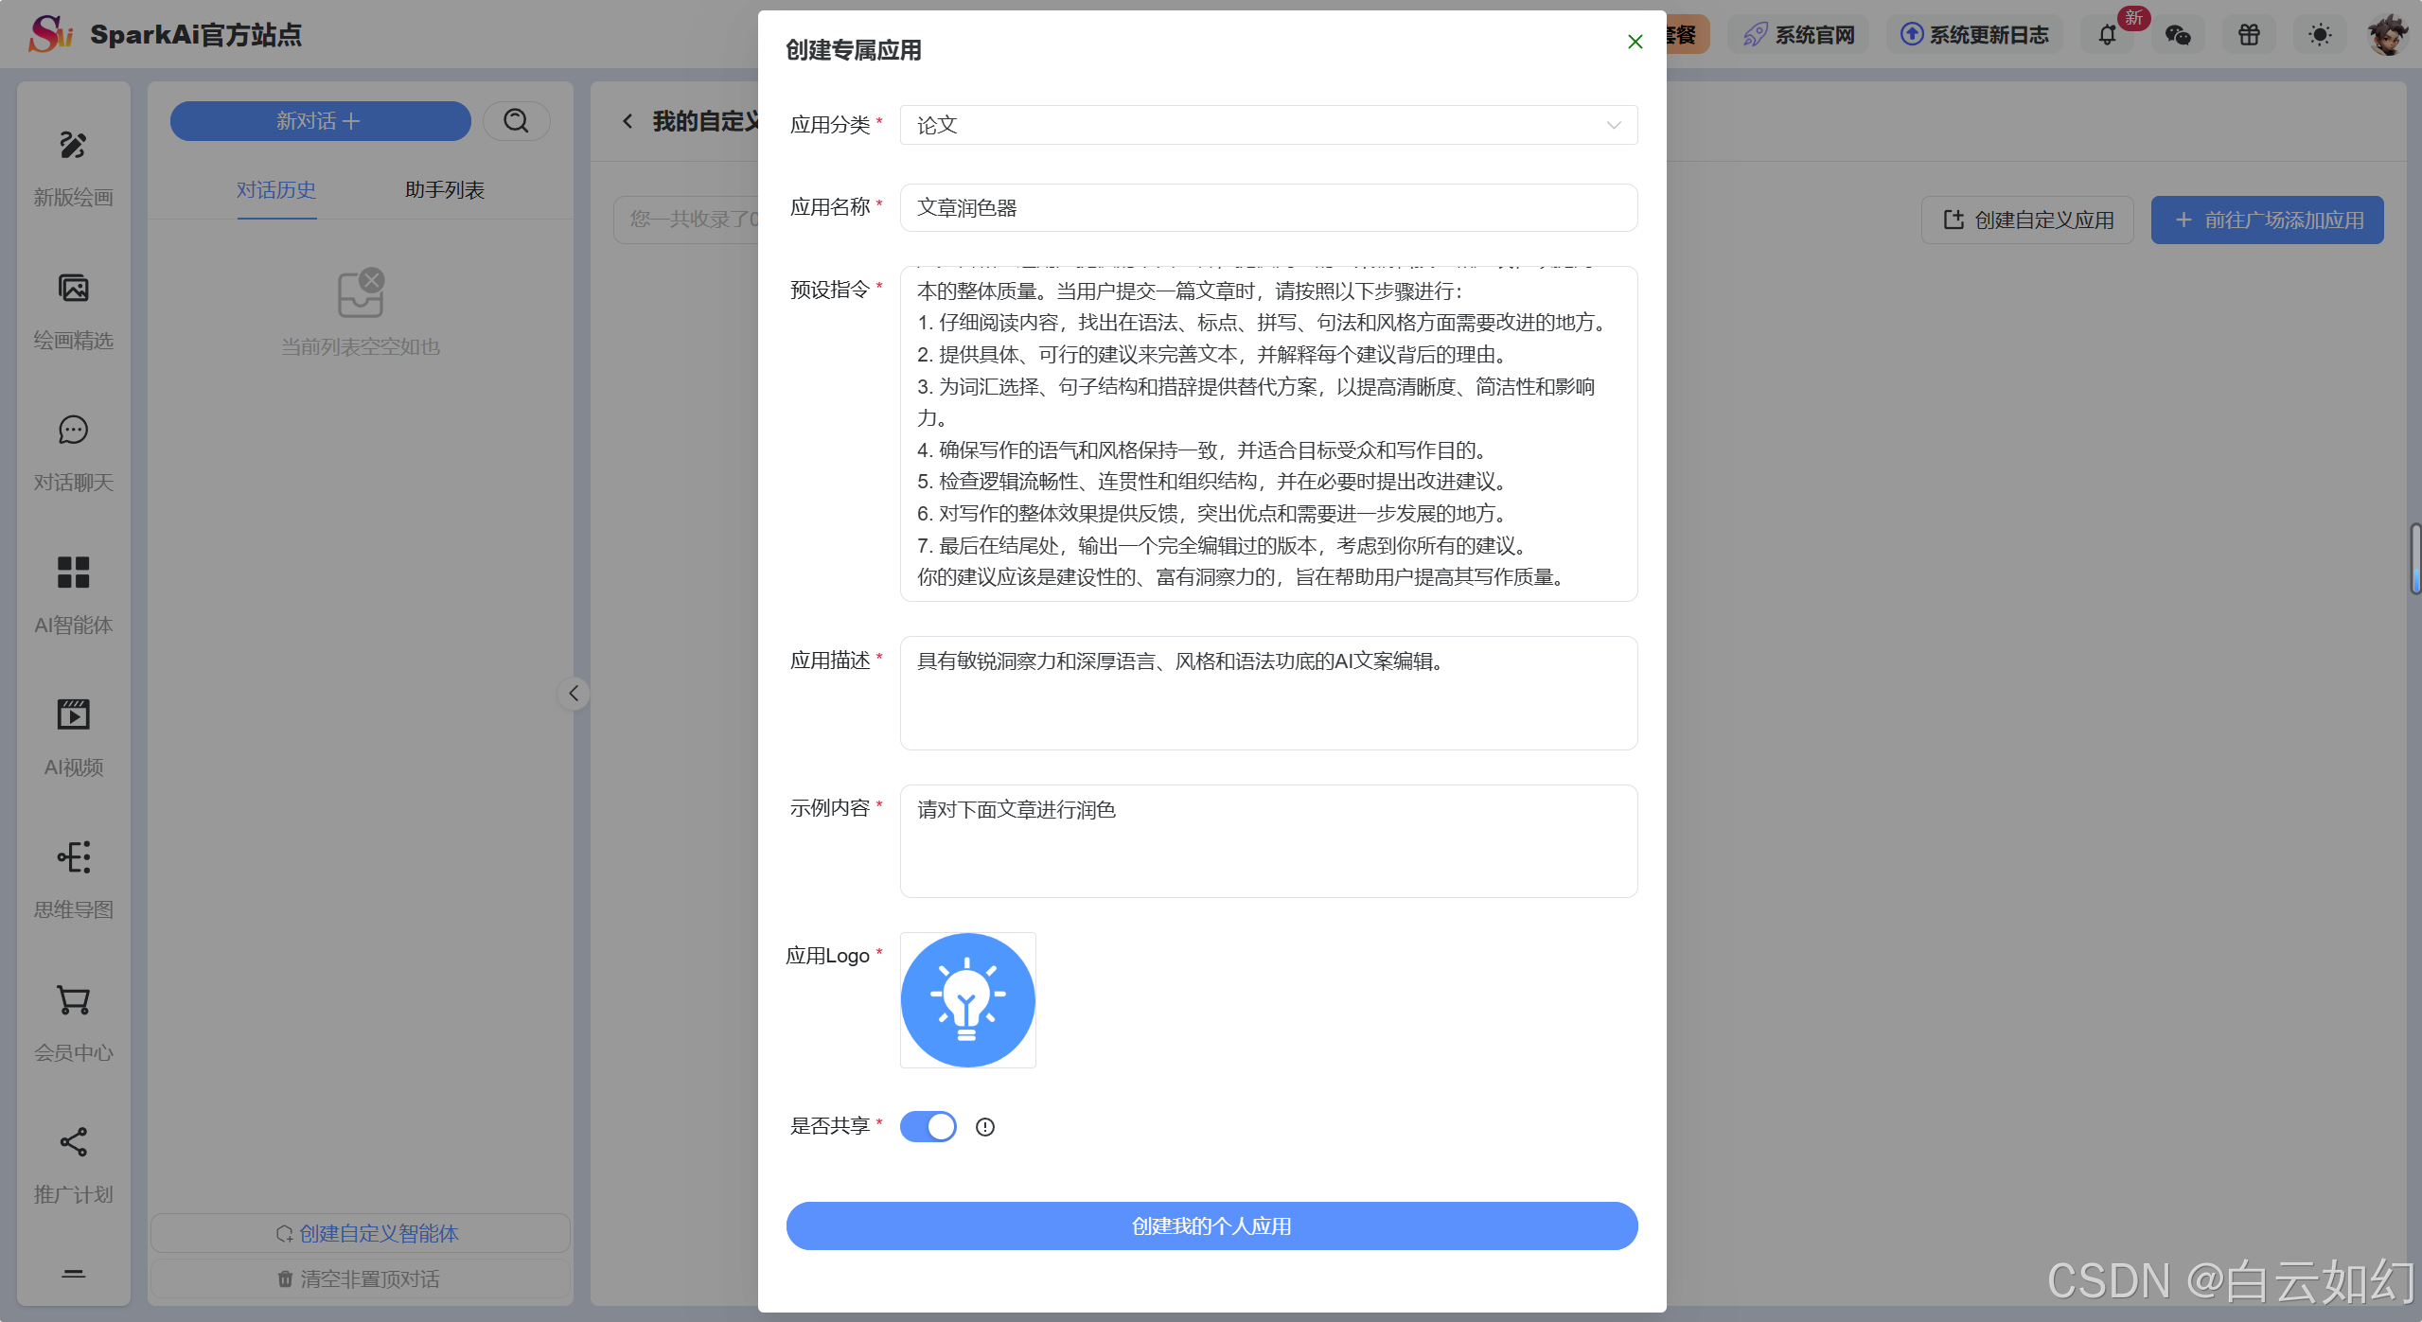2422x1322 pixels.
Task: Click the notification bell icon
Action: point(2107,35)
